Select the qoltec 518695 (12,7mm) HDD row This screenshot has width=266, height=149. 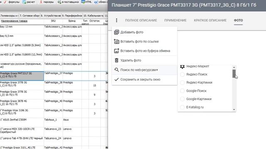[22, 57]
